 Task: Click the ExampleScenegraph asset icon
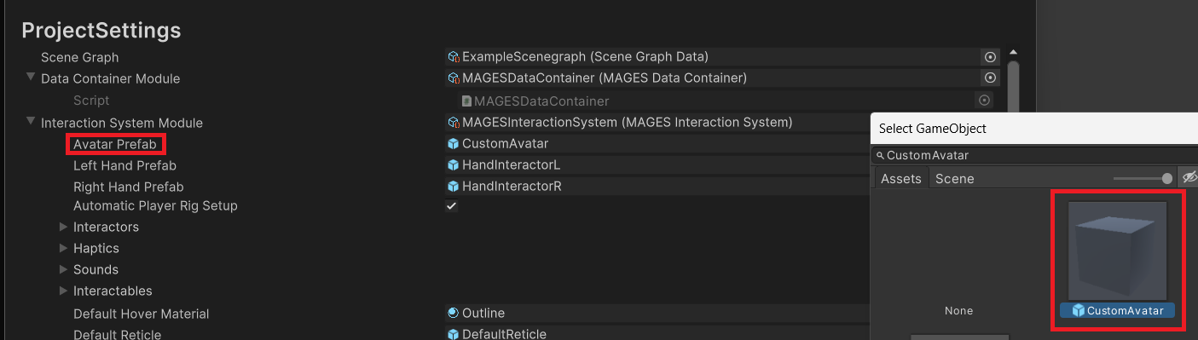454,57
